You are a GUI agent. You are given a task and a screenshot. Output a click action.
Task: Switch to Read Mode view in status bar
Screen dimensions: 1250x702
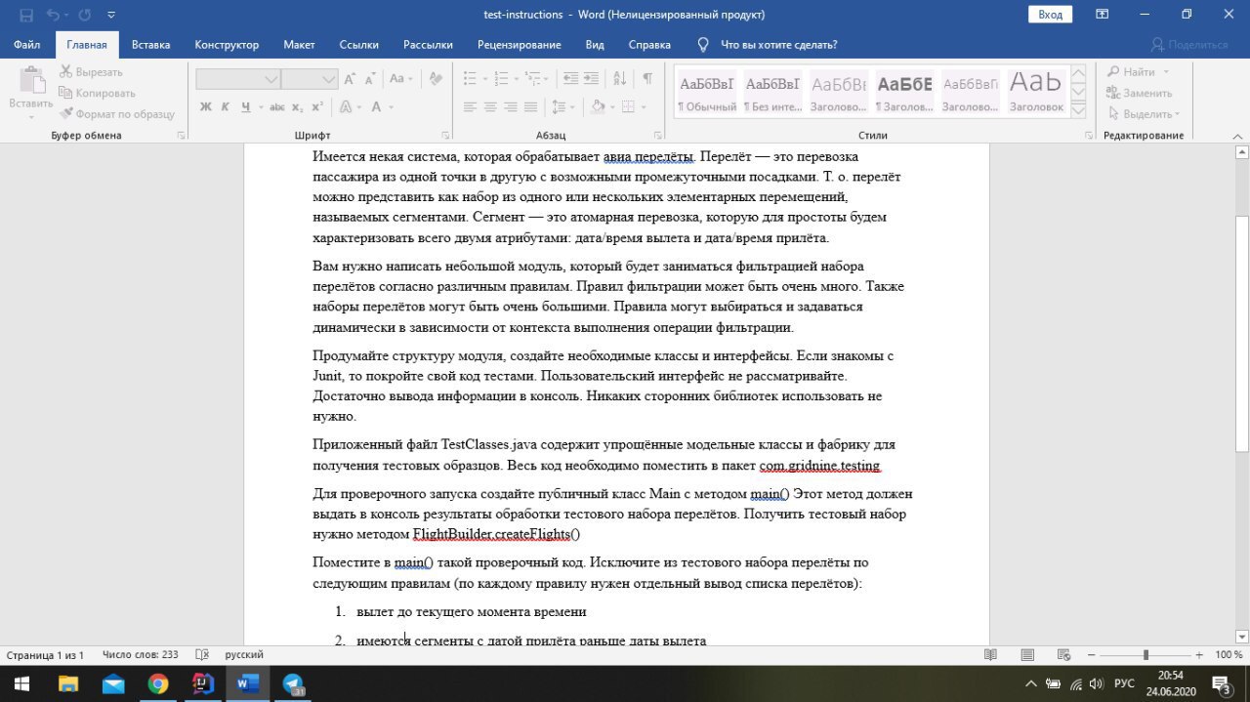click(990, 655)
